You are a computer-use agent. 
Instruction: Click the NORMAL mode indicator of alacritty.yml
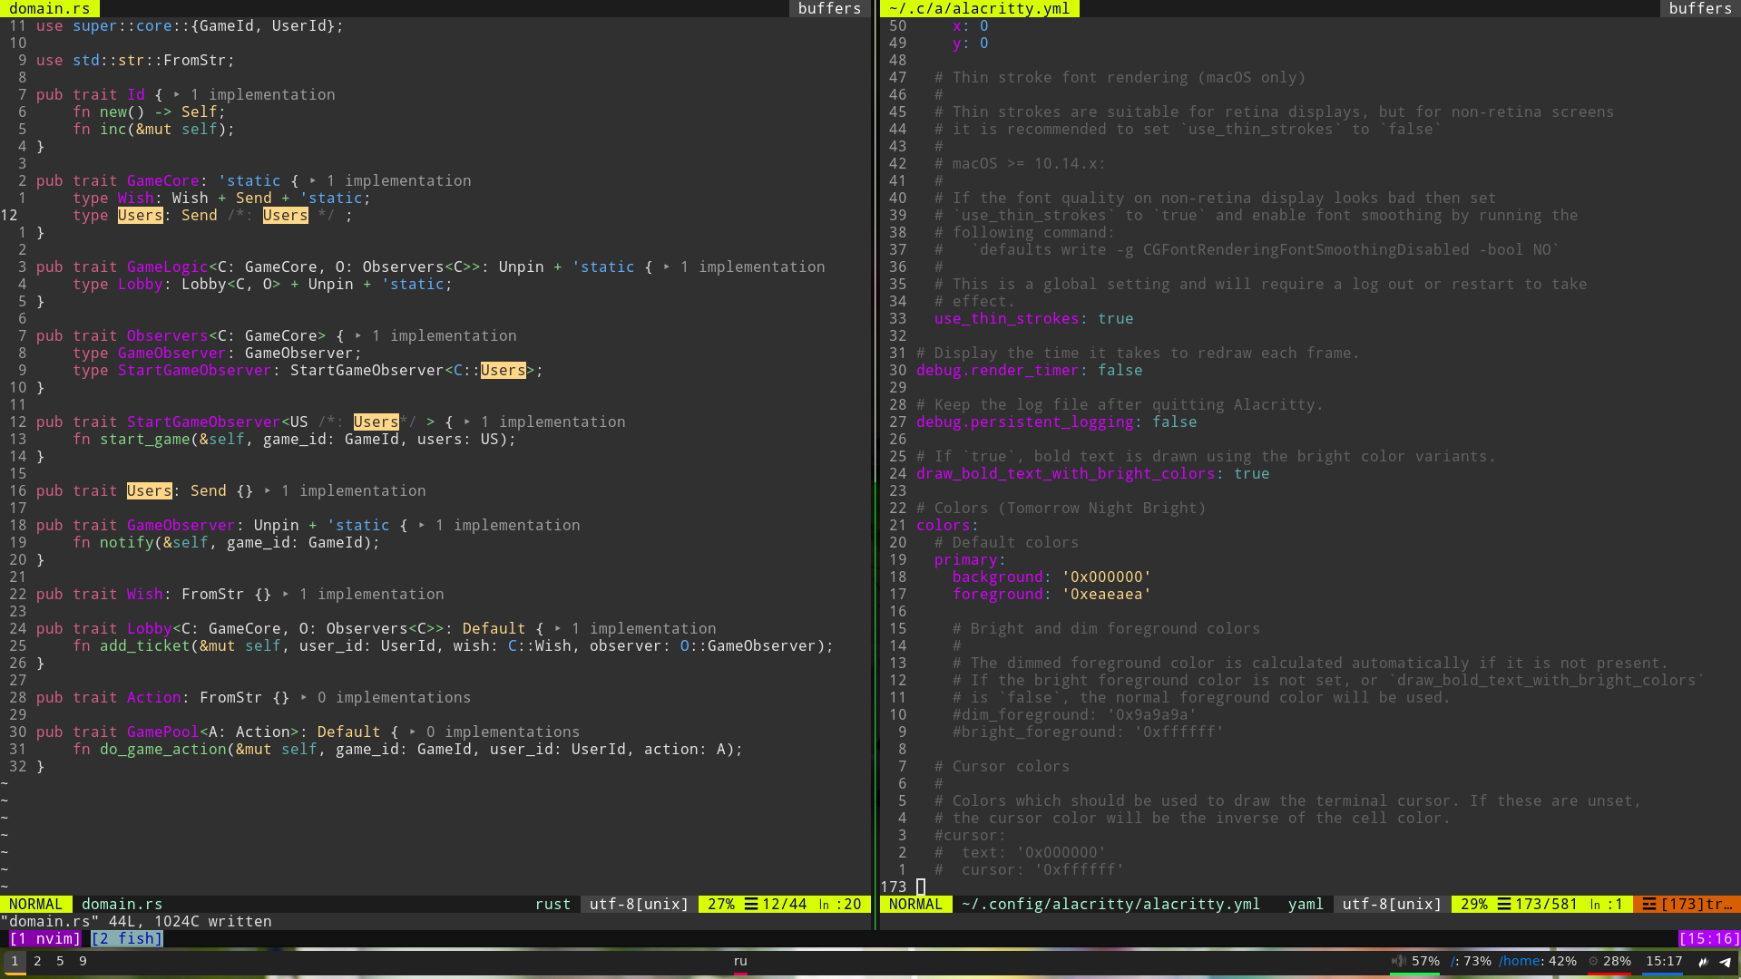(x=916, y=904)
